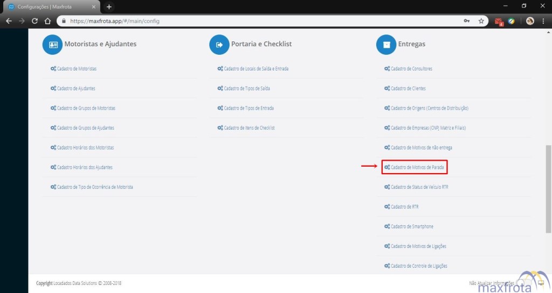Open Cadastro de Clientes link

coord(408,89)
